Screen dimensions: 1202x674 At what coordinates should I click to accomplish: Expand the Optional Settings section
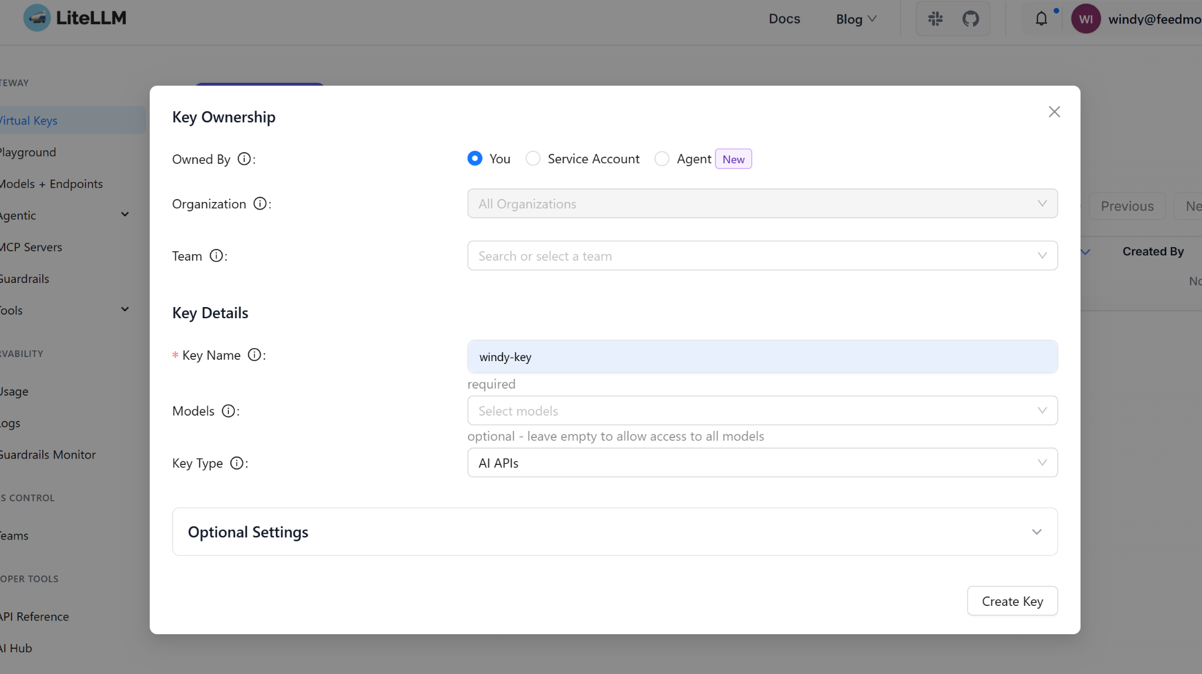pos(614,532)
